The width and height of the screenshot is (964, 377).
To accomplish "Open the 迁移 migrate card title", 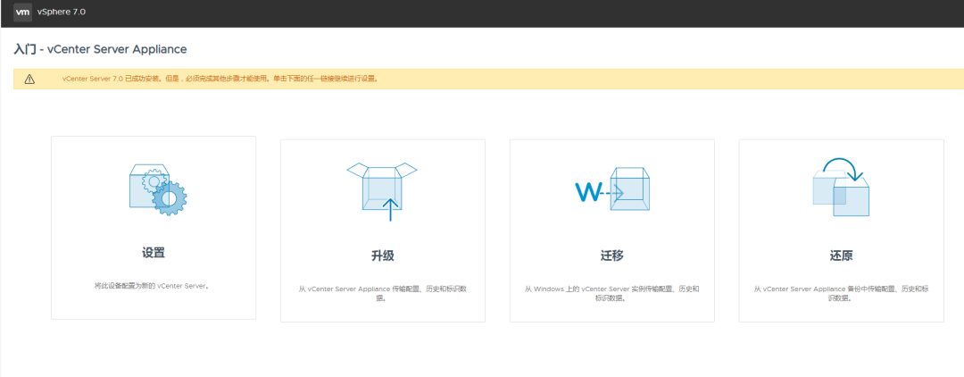I will (x=611, y=256).
